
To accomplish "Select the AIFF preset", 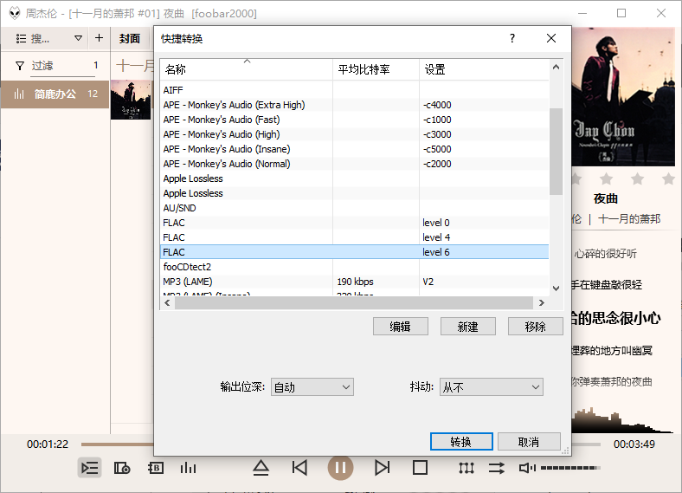I will coord(355,90).
